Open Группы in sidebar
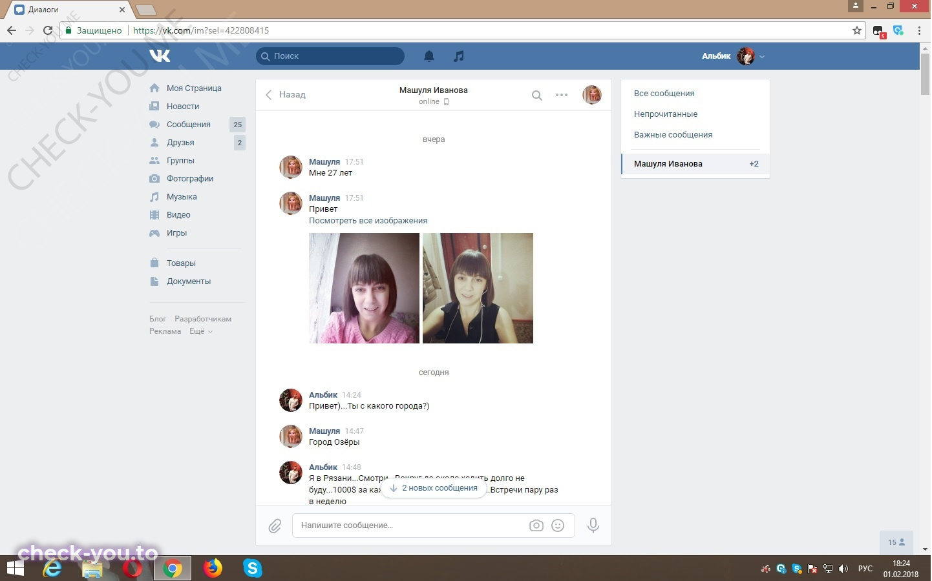The height and width of the screenshot is (581, 932). [180, 161]
